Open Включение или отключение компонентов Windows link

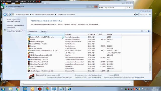coord(16,31)
